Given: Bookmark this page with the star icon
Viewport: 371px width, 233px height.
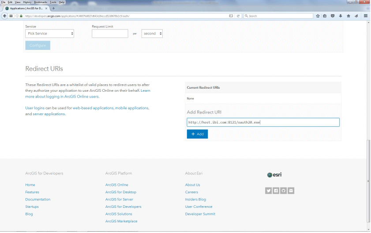Looking at the screenshot, I should click(318, 16).
